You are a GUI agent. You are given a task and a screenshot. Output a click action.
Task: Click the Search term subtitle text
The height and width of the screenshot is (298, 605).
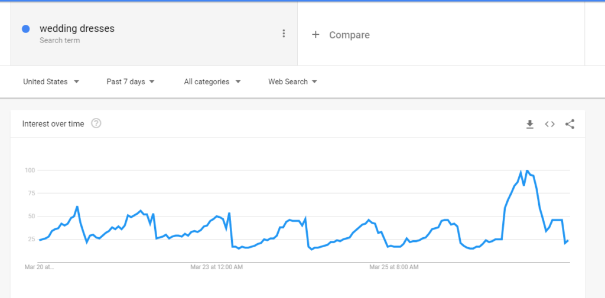pos(60,41)
